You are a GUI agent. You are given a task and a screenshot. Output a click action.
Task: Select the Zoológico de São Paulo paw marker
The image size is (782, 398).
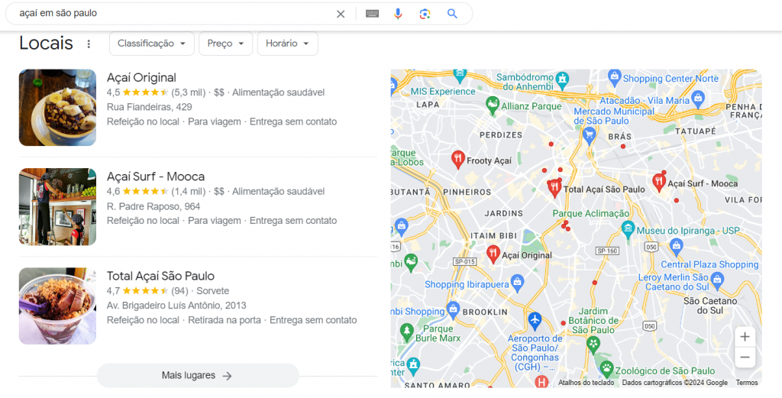point(606,370)
